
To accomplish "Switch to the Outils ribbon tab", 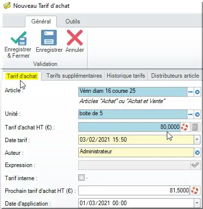I will tap(73, 21).
